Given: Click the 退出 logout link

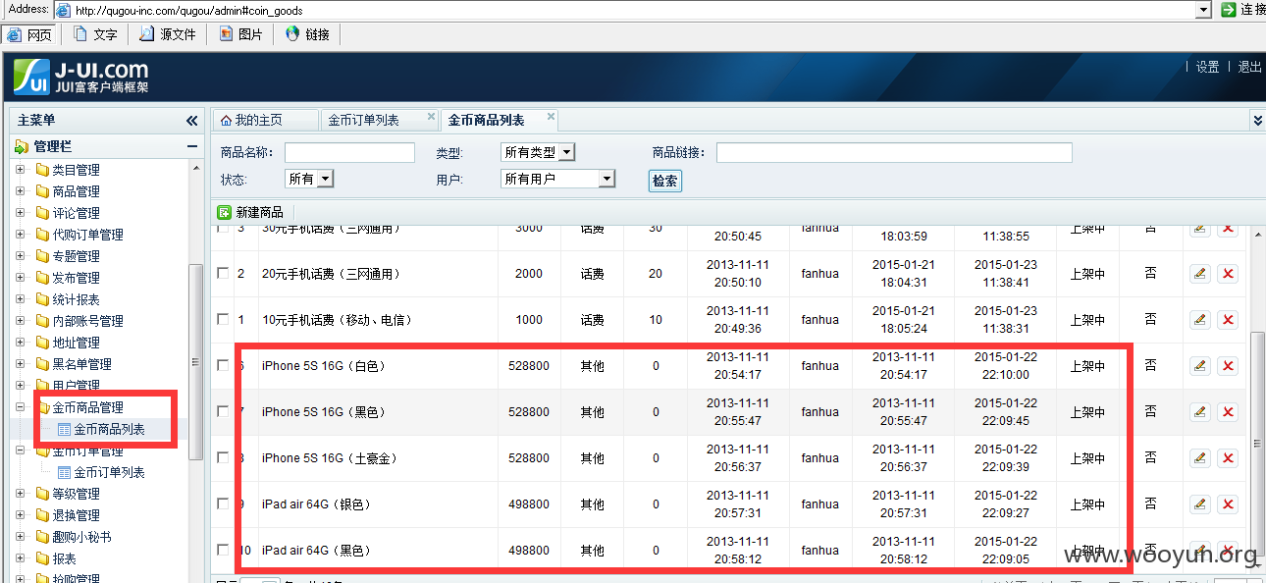Looking at the screenshot, I should click(1249, 67).
